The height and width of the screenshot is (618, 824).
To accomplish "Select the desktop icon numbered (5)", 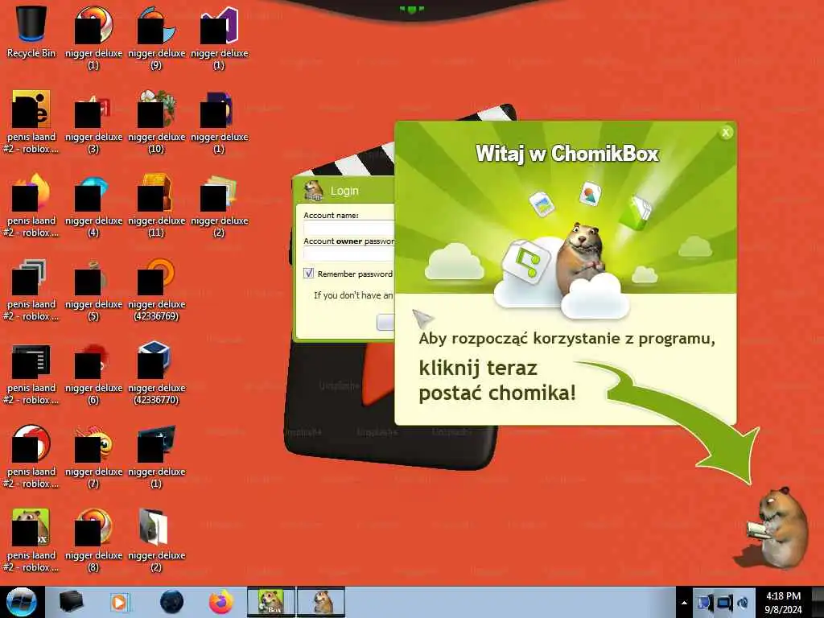I will pyautogui.click(x=93, y=290).
